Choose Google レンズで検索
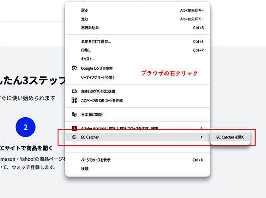 tap(138, 68)
